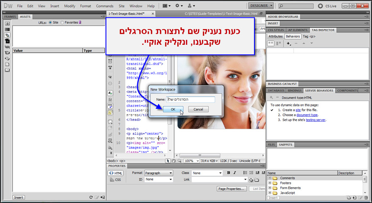Toggle the Behaviors view in Tag Inspector
Screen dimensions: 372x203
[x=293, y=36]
